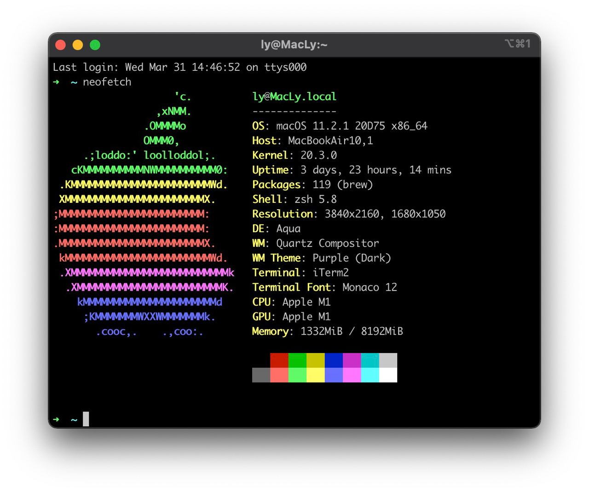
Task: Click the dark gray color block
Action: [261, 375]
